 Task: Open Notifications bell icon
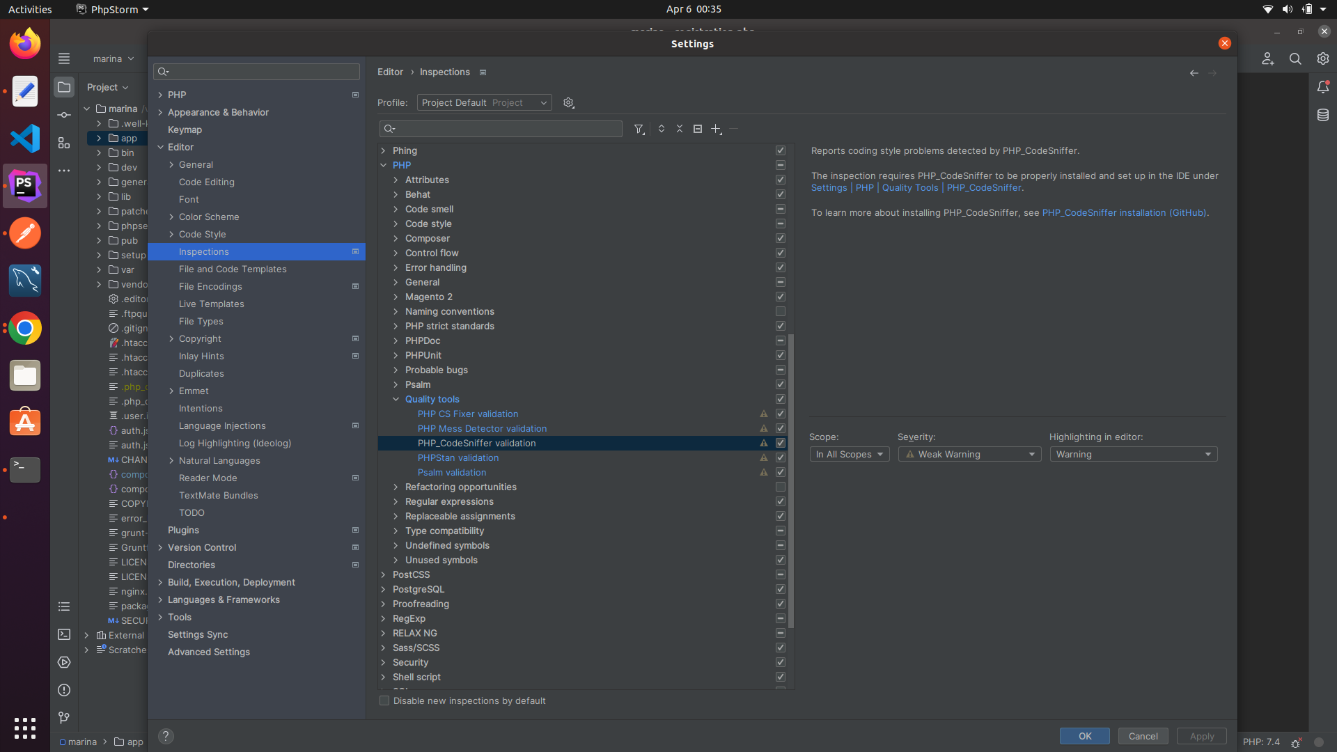(1323, 87)
